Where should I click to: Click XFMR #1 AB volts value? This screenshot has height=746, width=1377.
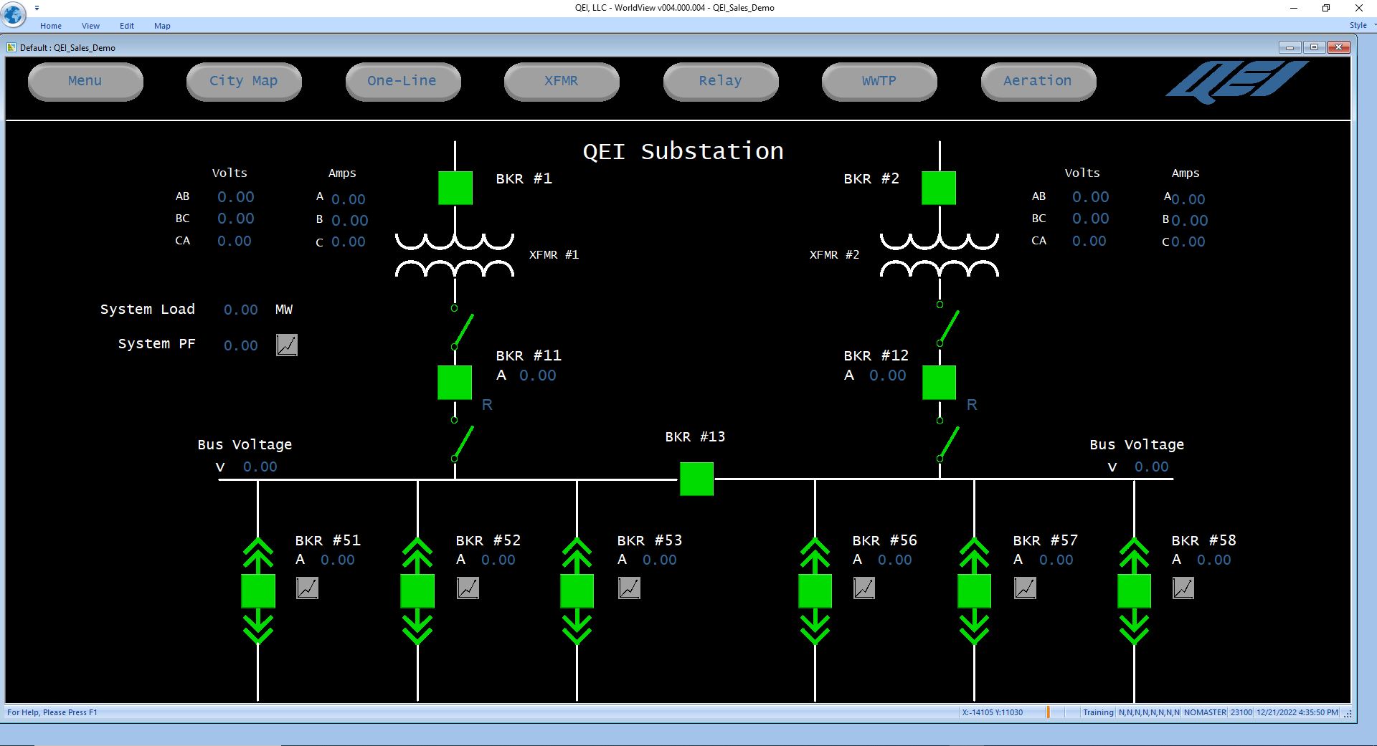click(235, 197)
